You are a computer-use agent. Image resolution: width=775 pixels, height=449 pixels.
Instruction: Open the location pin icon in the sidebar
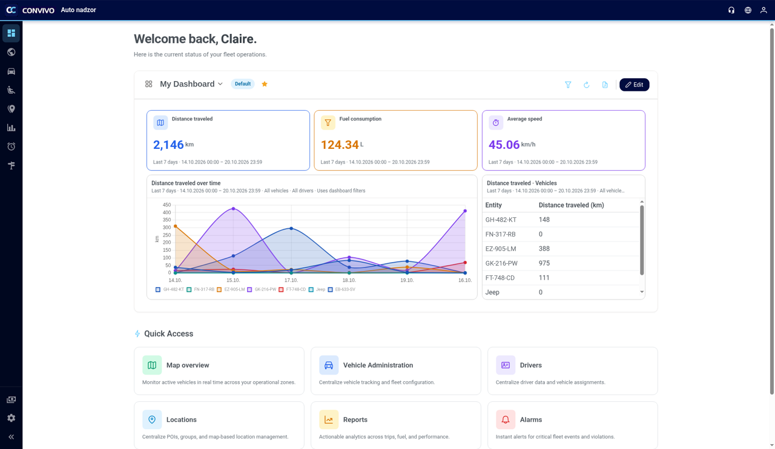pos(11,109)
